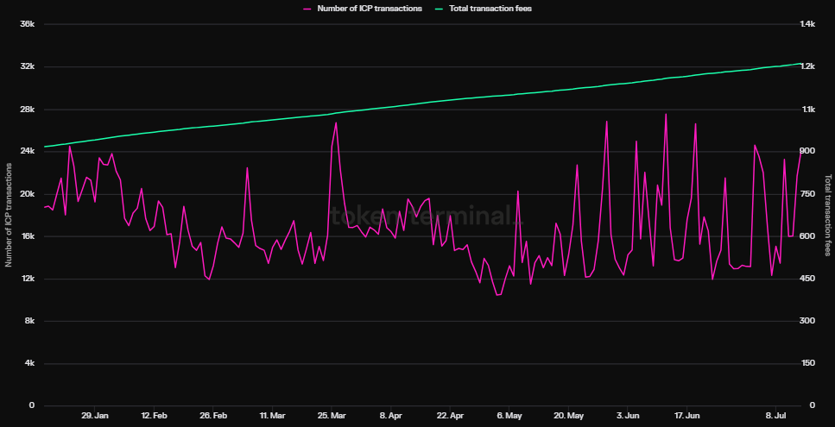
Task: Click the 25. Mar date label
Action: click(331, 415)
